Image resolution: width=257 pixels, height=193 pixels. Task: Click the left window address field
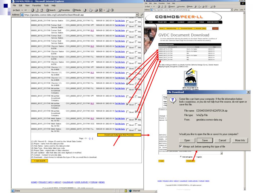coord(80,15)
